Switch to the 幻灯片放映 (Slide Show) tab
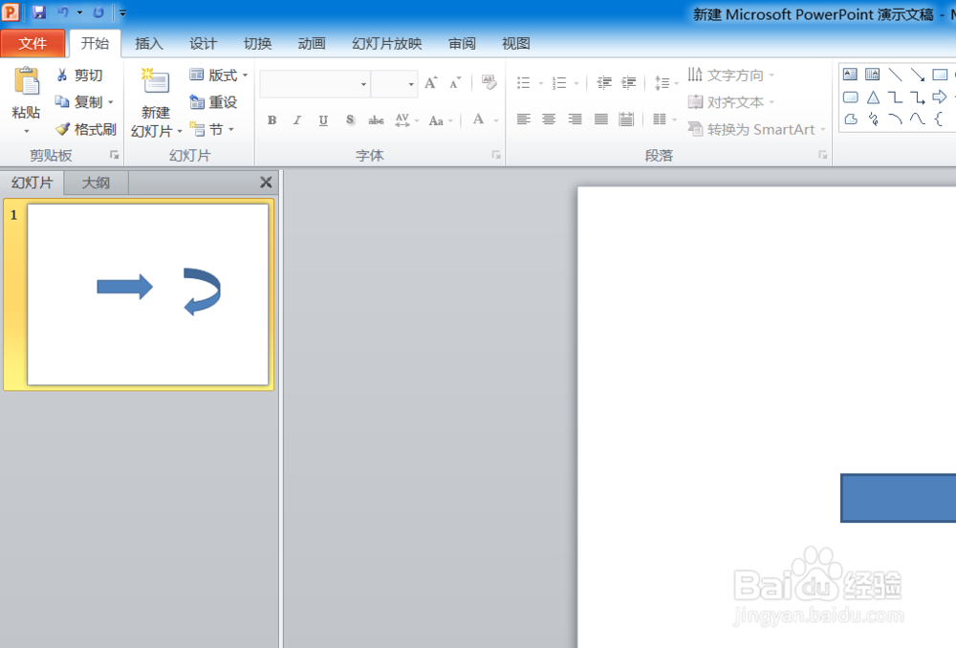 [387, 43]
